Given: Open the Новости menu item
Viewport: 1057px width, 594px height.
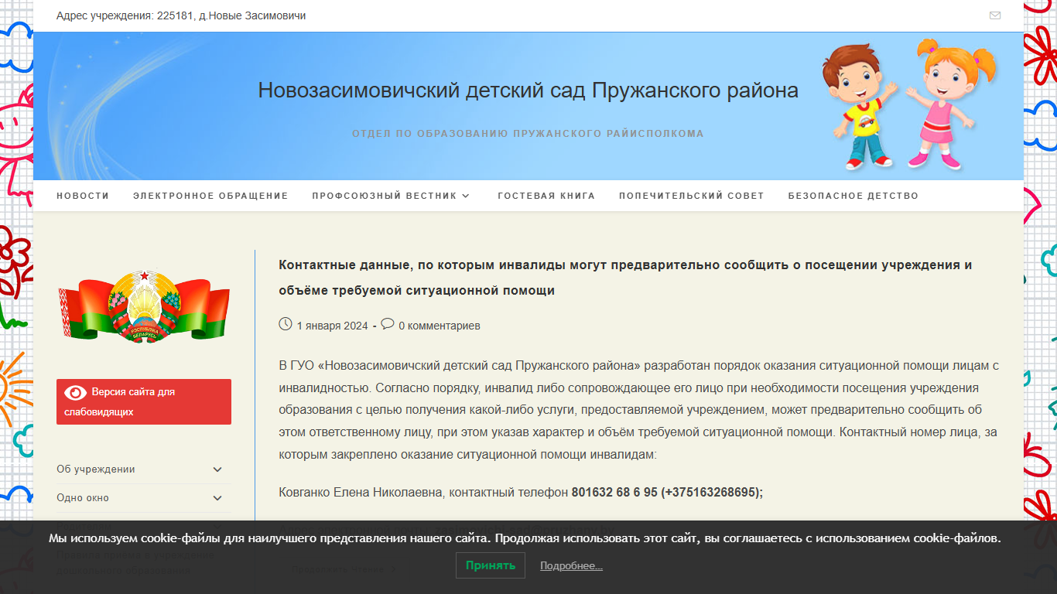Looking at the screenshot, I should tap(83, 196).
